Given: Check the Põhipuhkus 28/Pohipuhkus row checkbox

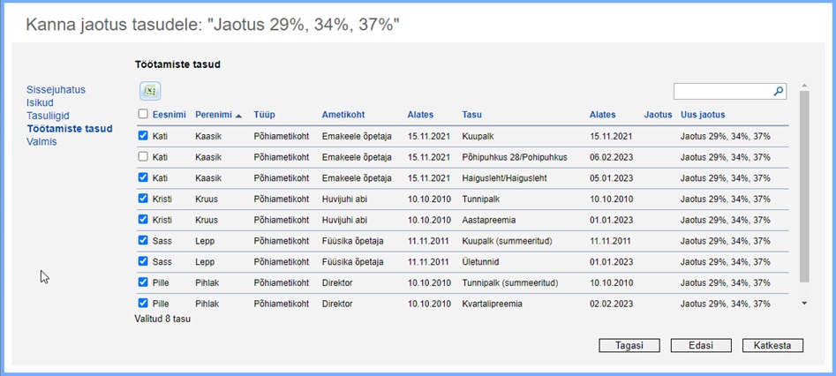Looking at the screenshot, I should [143, 157].
